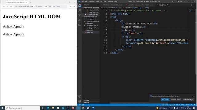
Task: Open the View menu
Action: tap(98, 2)
